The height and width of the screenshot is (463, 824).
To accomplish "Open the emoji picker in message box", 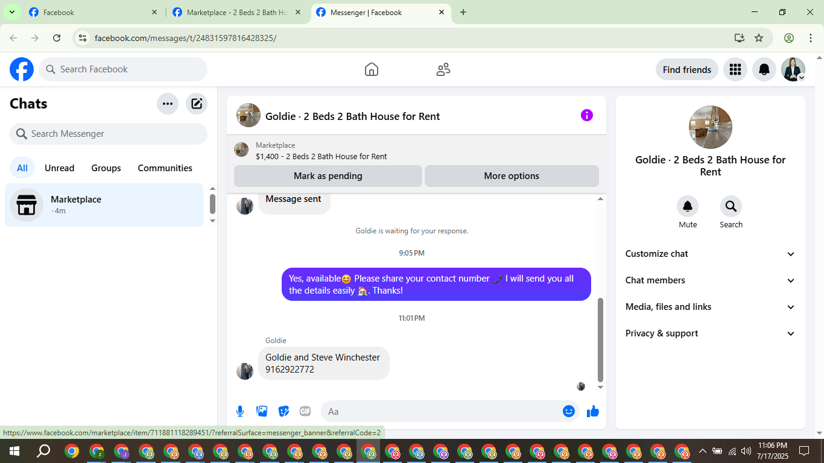I will [569, 411].
